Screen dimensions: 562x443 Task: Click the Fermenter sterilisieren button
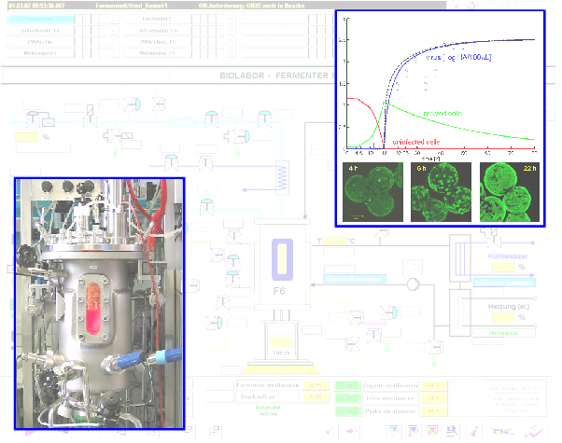click(268, 385)
